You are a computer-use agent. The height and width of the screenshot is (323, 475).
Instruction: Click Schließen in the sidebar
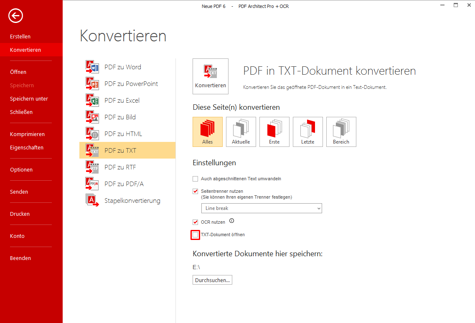21,112
